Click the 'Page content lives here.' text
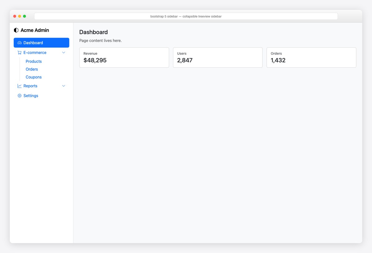 [100, 41]
